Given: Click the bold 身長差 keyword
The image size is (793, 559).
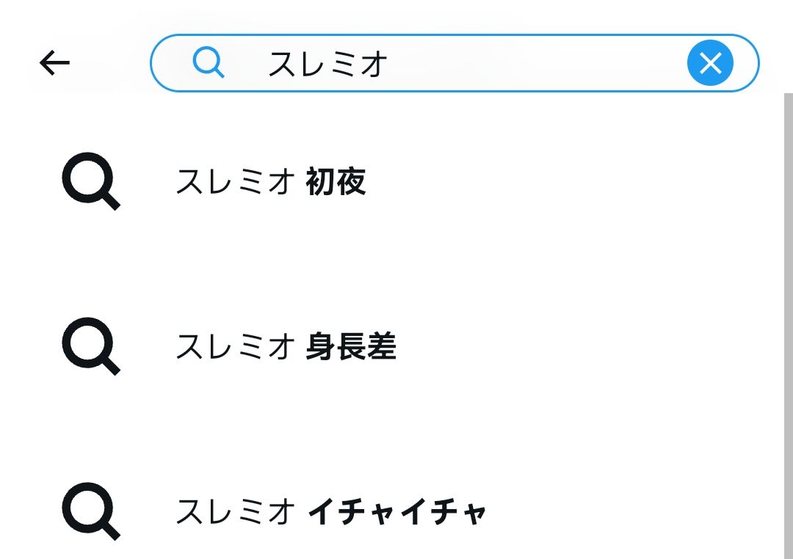Looking at the screenshot, I should coord(351,347).
